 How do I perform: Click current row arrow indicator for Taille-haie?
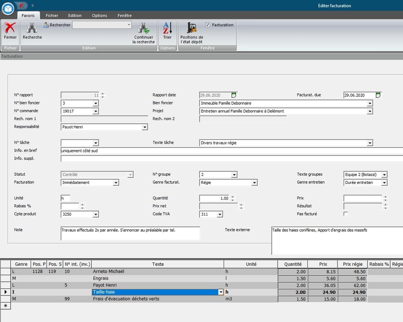pyautogui.click(x=5, y=292)
